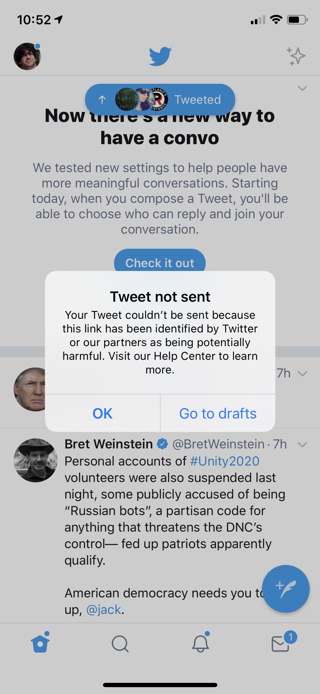The height and width of the screenshot is (694, 320).
Task: Tap the @BretWeinstein handle
Action: (219, 444)
